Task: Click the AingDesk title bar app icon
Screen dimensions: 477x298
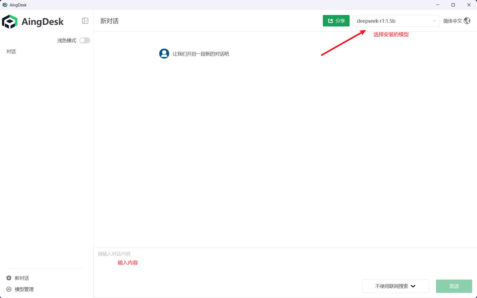Action: tap(5, 5)
